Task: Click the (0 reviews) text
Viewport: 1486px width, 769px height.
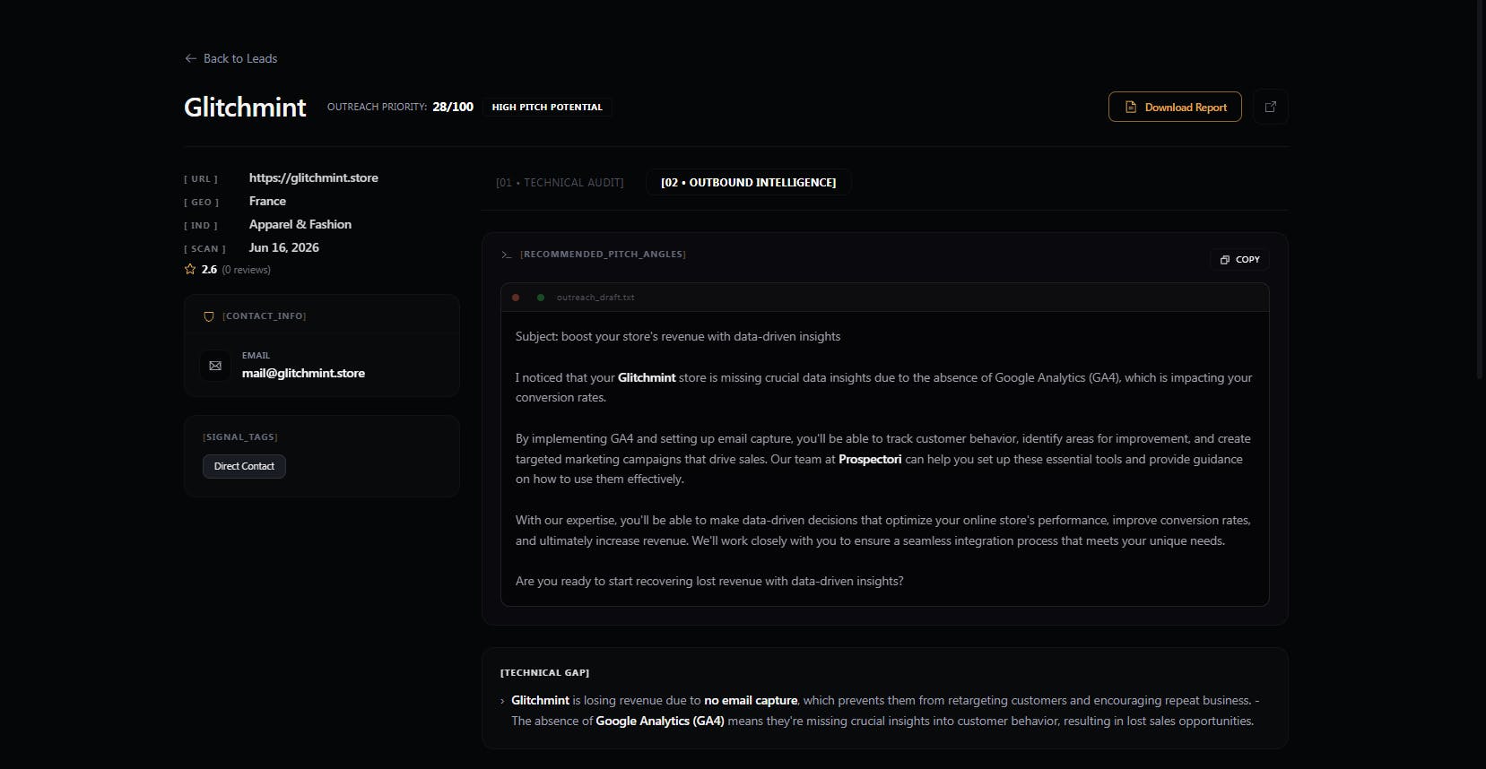Action: coord(247,270)
